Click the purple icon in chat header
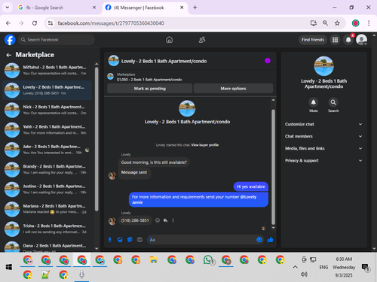The image size is (377, 282). tap(268, 61)
